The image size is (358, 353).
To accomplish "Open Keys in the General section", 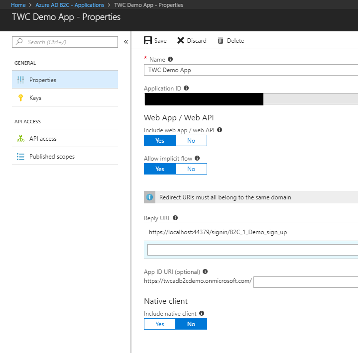I will (65, 97).
